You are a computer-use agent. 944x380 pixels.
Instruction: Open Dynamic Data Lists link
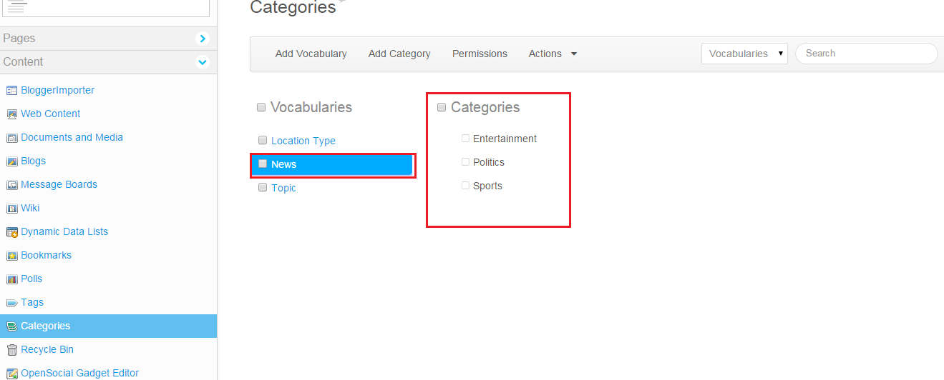pos(64,232)
